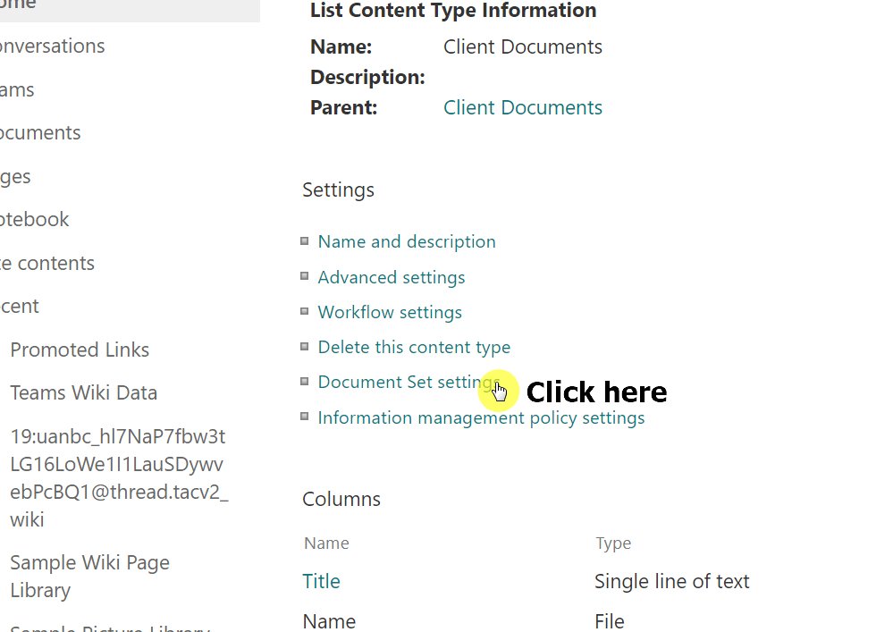Open Notebook in the sidebar
This screenshot has width=893, height=632.
pos(34,220)
